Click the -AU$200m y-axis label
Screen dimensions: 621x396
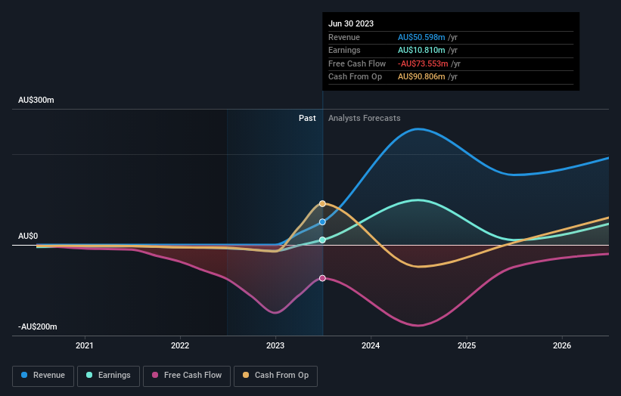37,326
